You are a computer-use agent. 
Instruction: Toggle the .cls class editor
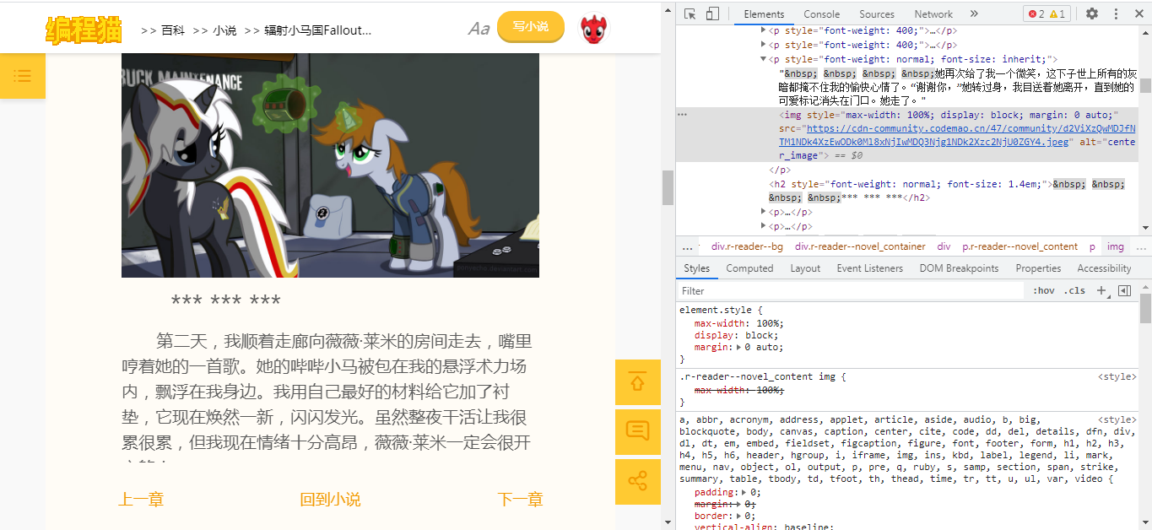pyautogui.click(x=1075, y=290)
